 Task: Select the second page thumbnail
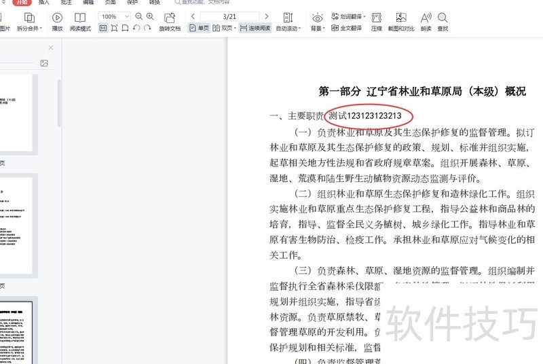16,225
